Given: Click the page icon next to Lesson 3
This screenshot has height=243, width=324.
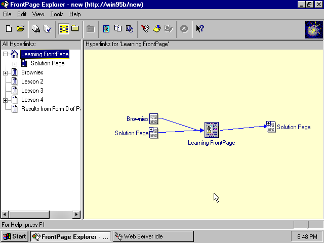Looking at the screenshot, I should click(x=15, y=91).
